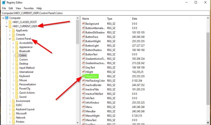Click the Console folder icon
The width and height of the screenshot is (211, 125).
tap(13, 35)
